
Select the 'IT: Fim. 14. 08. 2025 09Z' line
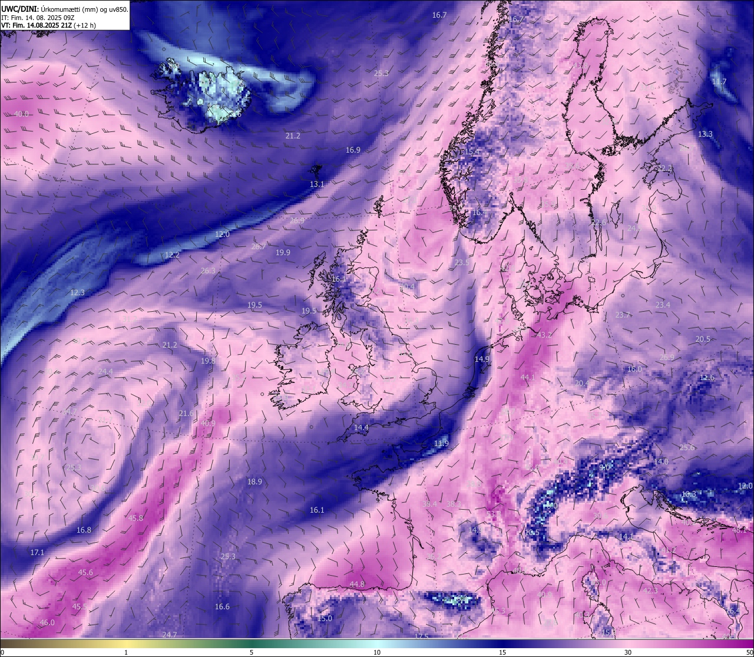point(37,18)
